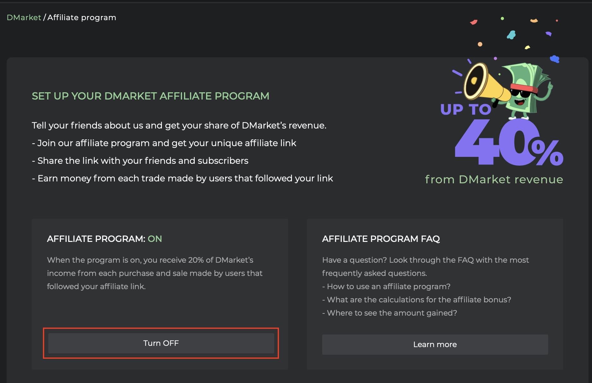Click the purple 'UP TO' text graphic
592x383 pixels.
[465, 109]
